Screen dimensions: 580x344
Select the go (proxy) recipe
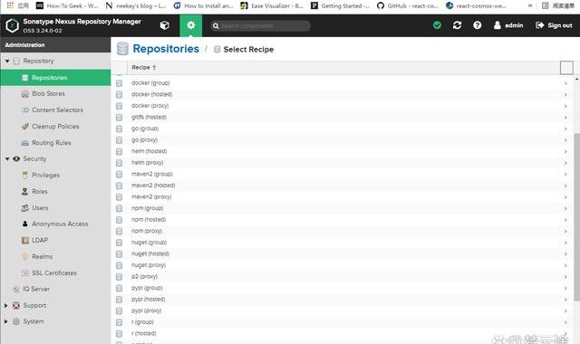(x=343, y=140)
